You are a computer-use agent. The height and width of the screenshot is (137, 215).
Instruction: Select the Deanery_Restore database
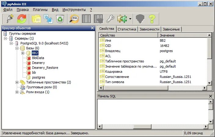pos(45,68)
